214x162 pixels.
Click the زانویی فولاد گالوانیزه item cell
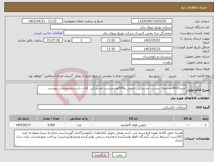point(133,125)
